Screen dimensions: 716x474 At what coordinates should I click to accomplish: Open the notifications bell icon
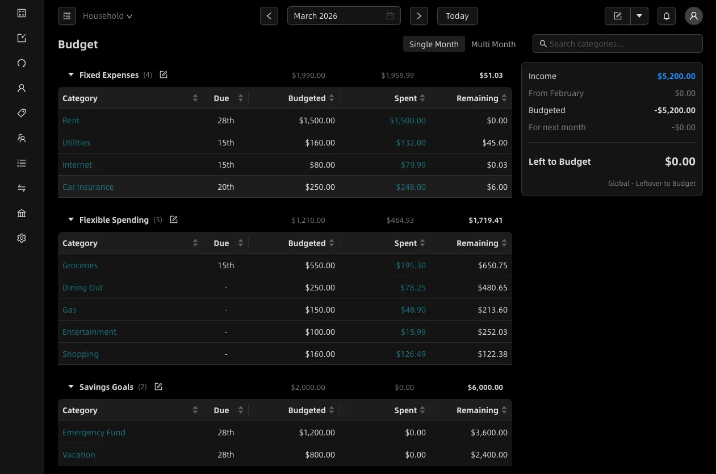(666, 15)
